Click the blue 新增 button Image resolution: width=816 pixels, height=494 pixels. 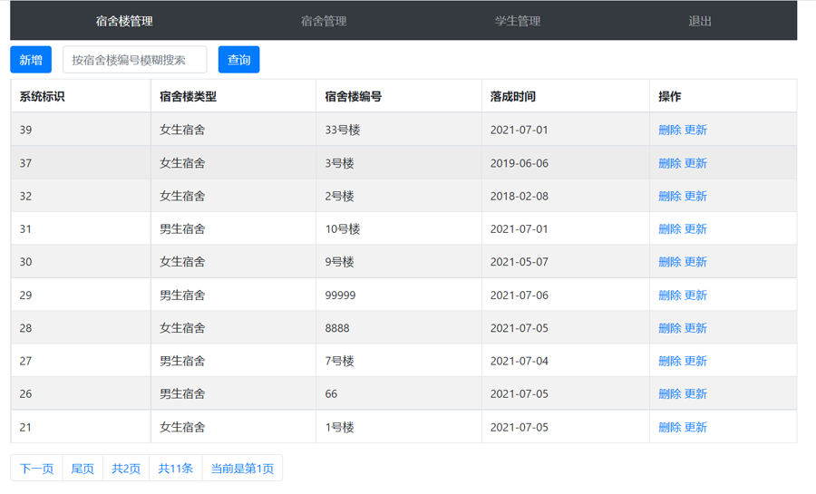pyautogui.click(x=31, y=60)
